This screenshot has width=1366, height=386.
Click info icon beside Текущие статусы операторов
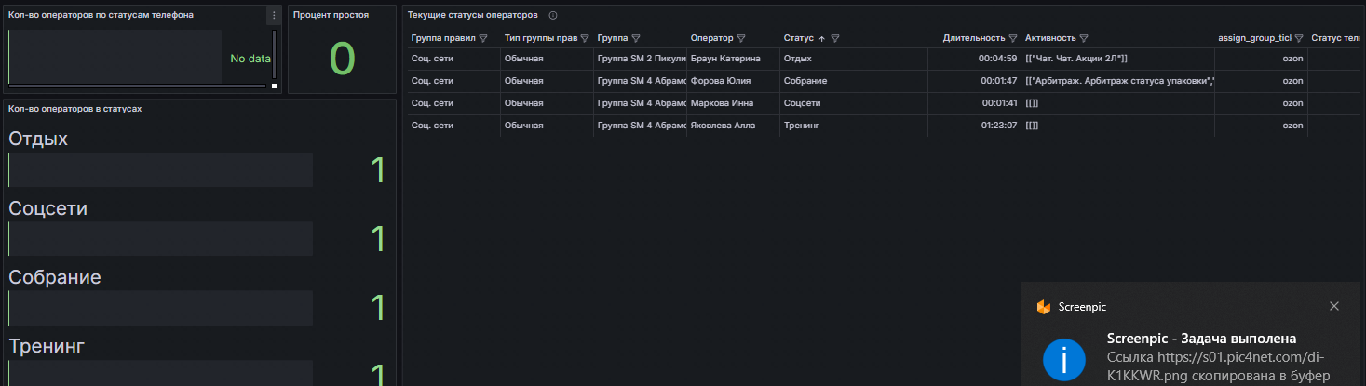click(x=553, y=16)
